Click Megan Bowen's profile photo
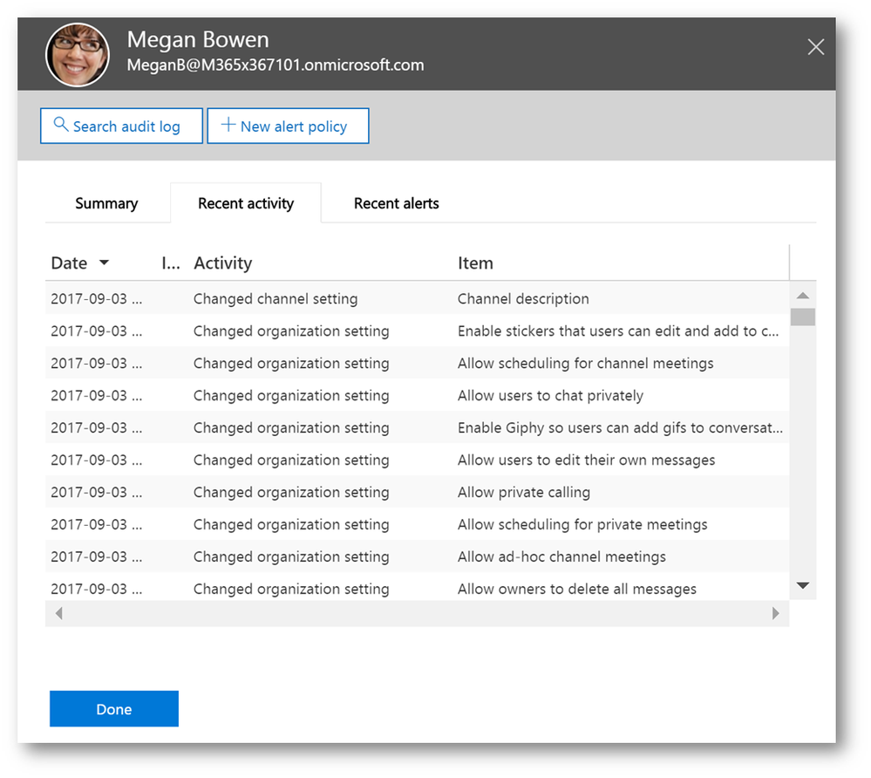 (78, 55)
